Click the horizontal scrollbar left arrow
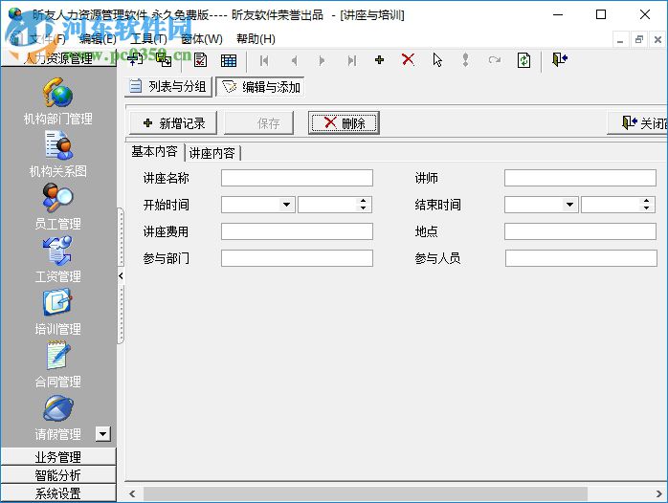 coord(132,494)
